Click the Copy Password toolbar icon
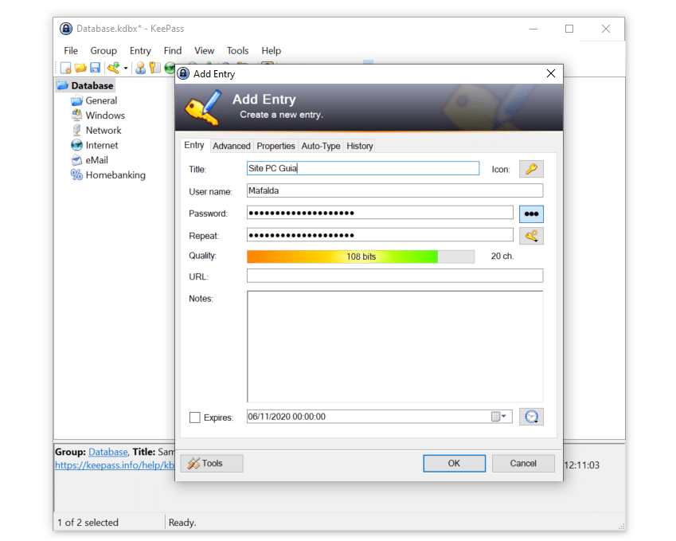Screen dimensions: 676x541 point(154,68)
